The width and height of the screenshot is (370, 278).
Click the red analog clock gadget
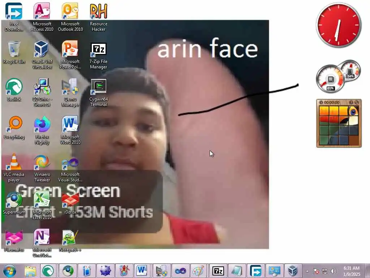click(x=339, y=25)
